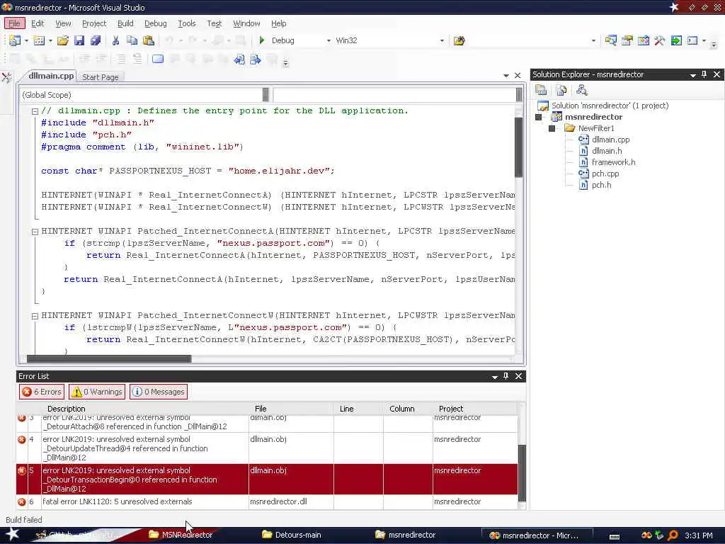Click the bookmark window icon in text toolbar

pyautogui.click(x=158, y=59)
